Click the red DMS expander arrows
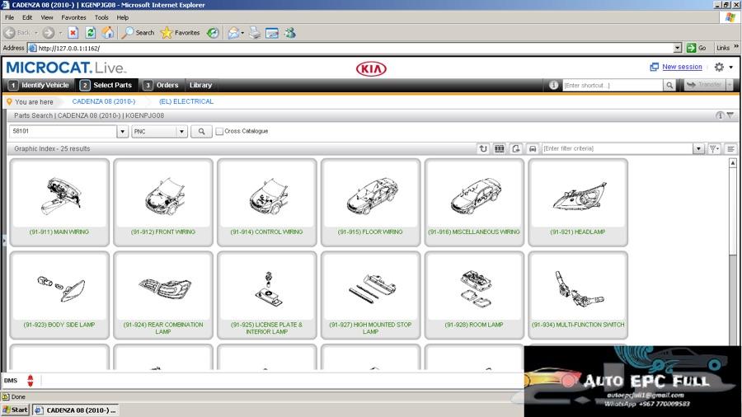Screen dimensions: 742x417 (31, 380)
